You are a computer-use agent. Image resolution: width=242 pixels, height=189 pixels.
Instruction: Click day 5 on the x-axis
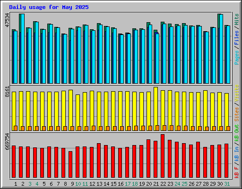pos(44,184)
